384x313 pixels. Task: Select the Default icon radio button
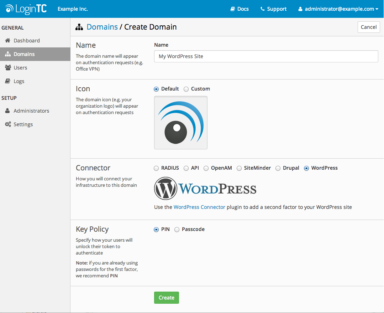[x=156, y=89]
